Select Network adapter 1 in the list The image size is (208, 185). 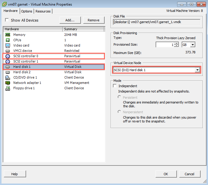tap(54, 83)
